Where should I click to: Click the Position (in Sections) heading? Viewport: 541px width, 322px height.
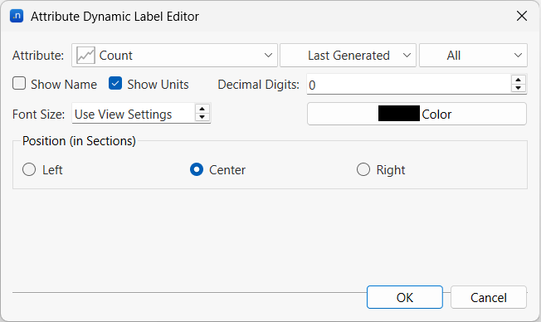pyautogui.click(x=79, y=141)
